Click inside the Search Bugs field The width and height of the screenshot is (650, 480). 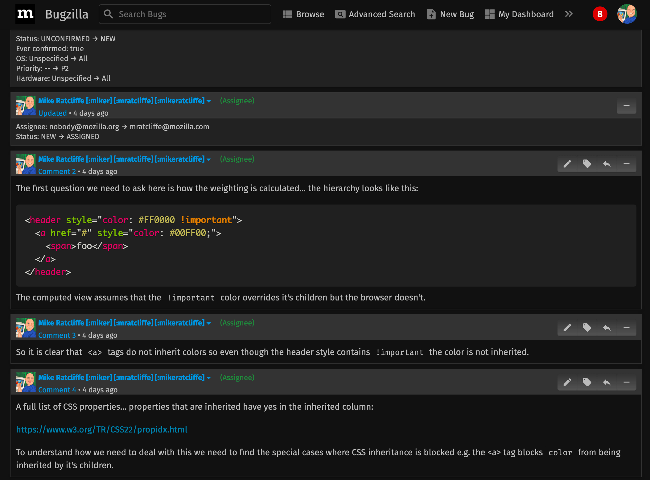click(185, 14)
